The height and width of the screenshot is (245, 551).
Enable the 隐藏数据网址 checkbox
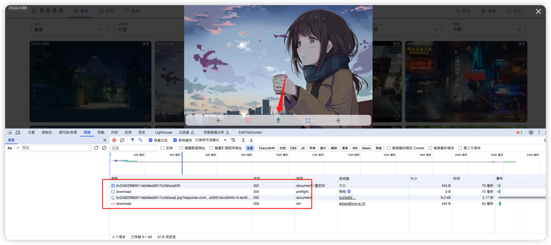[181, 148]
